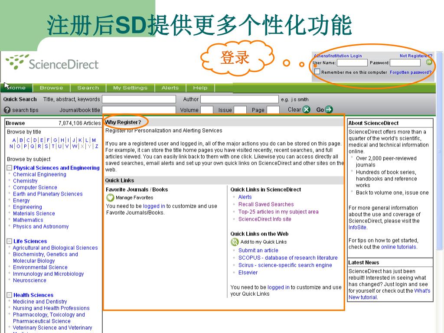Viewport: 444px width, 333px height.
Task: Click the search tips question mark icon
Action: [x=7, y=110]
